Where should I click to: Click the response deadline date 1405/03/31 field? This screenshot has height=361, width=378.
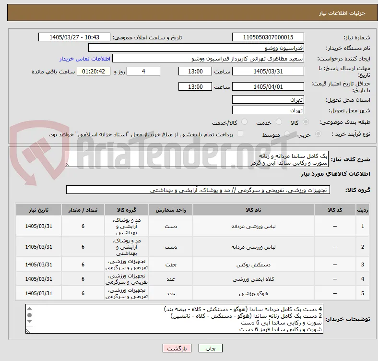pos(268,71)
